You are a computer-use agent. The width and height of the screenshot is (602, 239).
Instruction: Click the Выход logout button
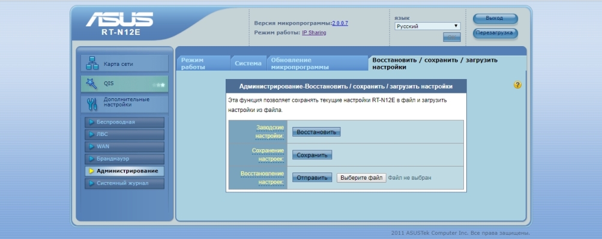495,19
